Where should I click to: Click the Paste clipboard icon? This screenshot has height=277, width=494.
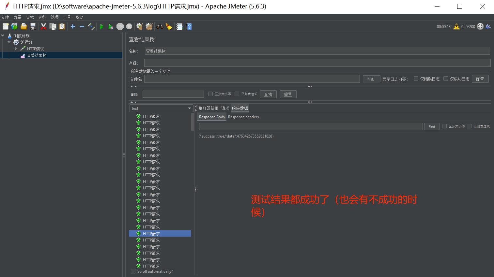tap(62, 26)
